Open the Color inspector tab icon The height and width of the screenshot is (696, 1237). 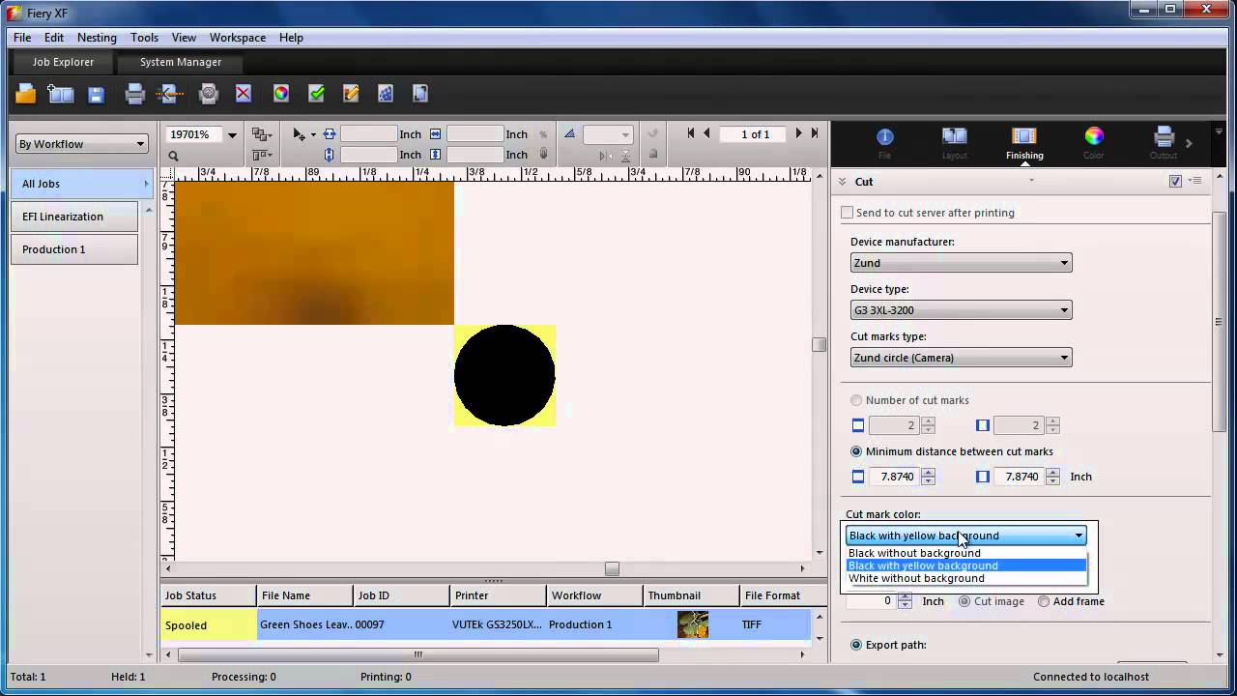(1093, 142)
